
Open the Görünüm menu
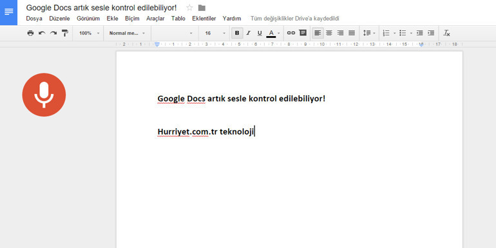pos(88,19)
